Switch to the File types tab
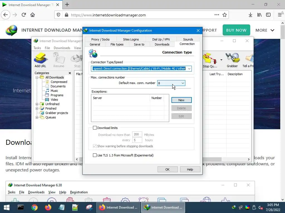 (x=117, y=44)
